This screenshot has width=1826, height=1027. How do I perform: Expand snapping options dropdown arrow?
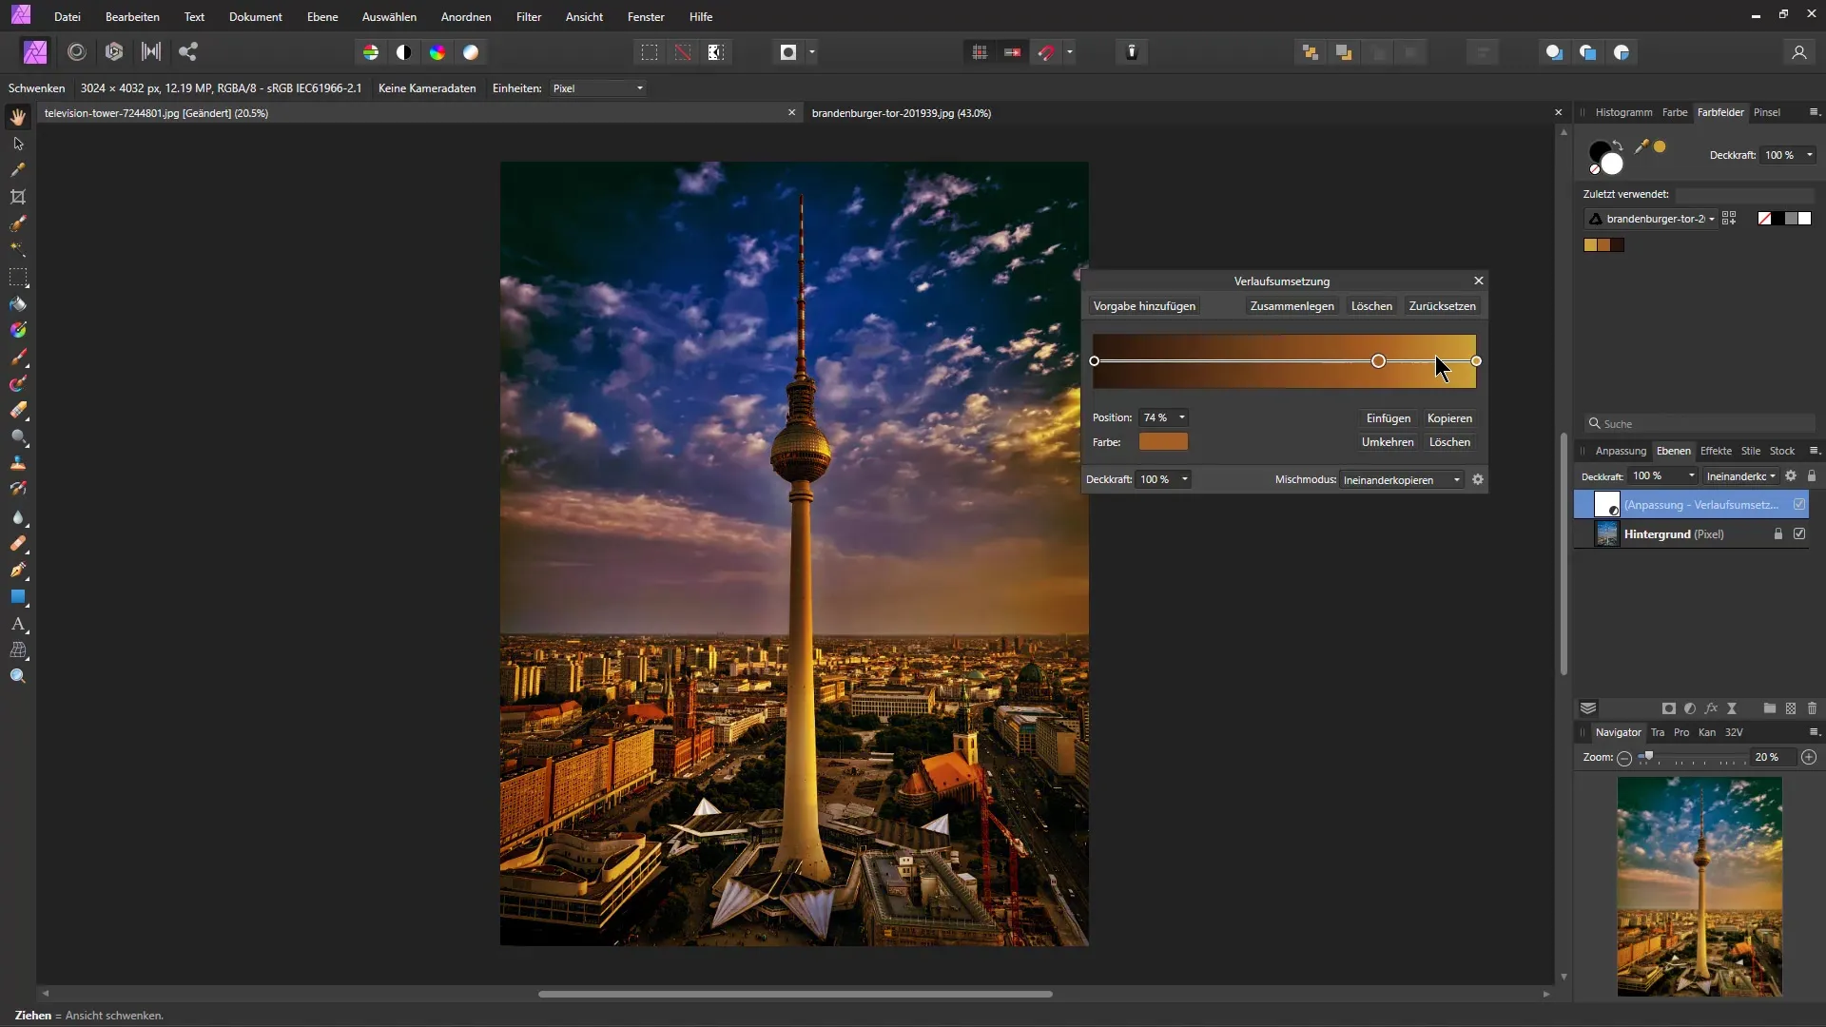coord(1070,52)
